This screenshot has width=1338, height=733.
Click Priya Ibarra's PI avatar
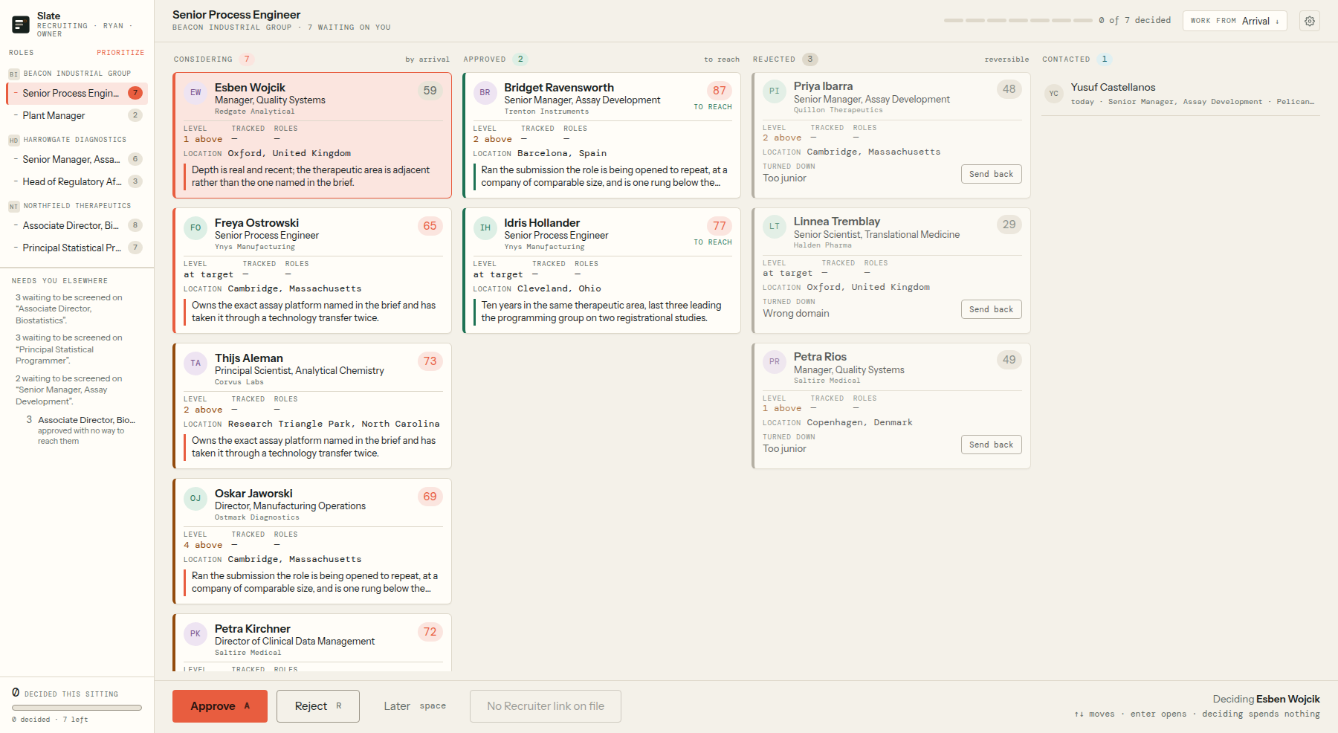775,91
